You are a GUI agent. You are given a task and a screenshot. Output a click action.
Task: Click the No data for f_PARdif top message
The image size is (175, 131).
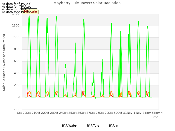[16, 4]
